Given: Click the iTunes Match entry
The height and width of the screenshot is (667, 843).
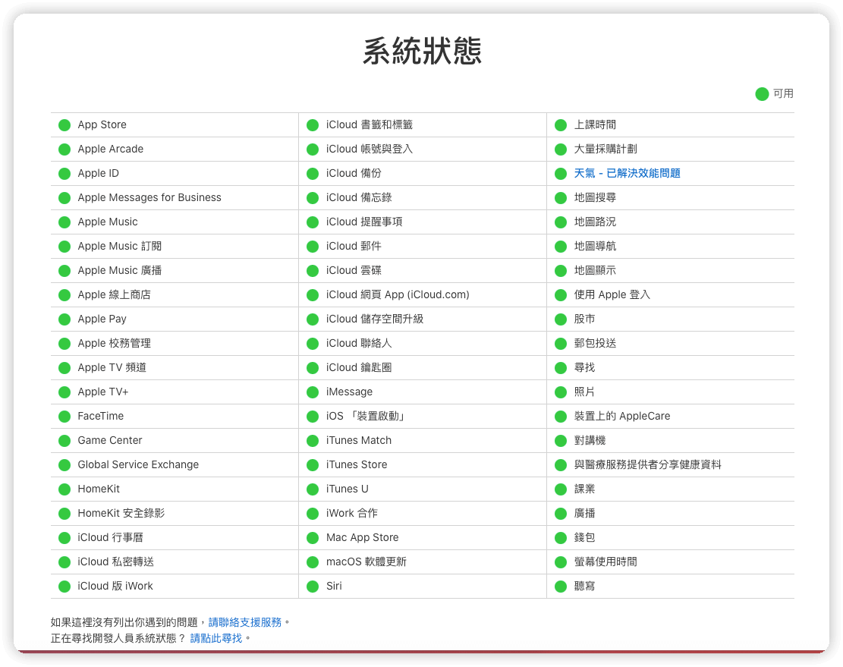Looking at the screenshot, I should [x=359, y=440].
